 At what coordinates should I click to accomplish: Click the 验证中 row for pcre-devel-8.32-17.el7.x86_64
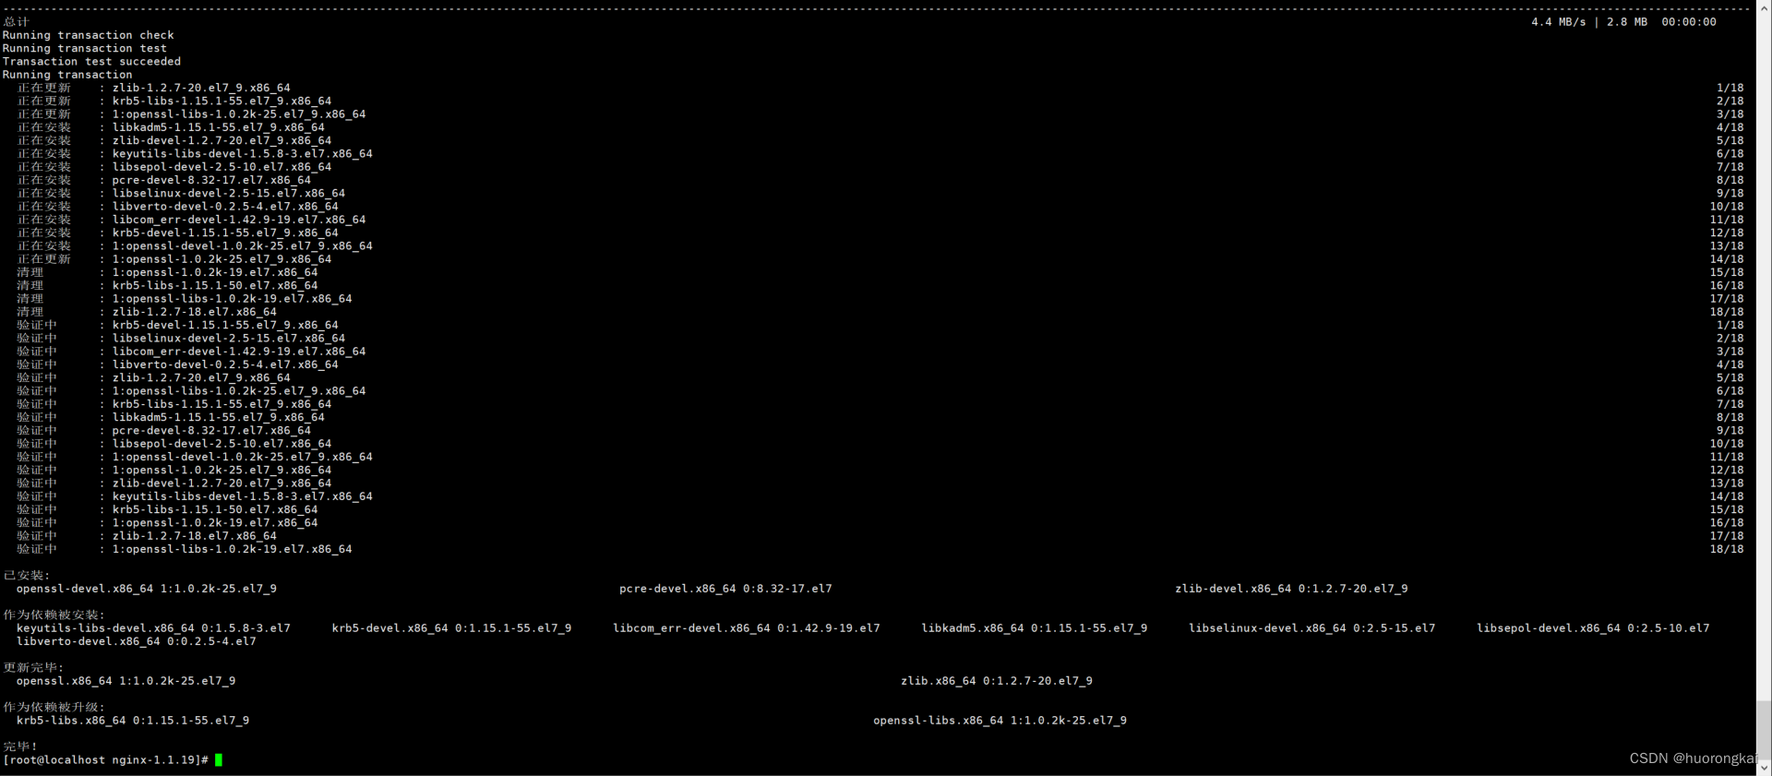click(880, 431)
